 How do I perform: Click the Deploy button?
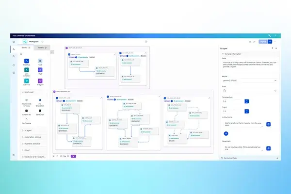263,42
